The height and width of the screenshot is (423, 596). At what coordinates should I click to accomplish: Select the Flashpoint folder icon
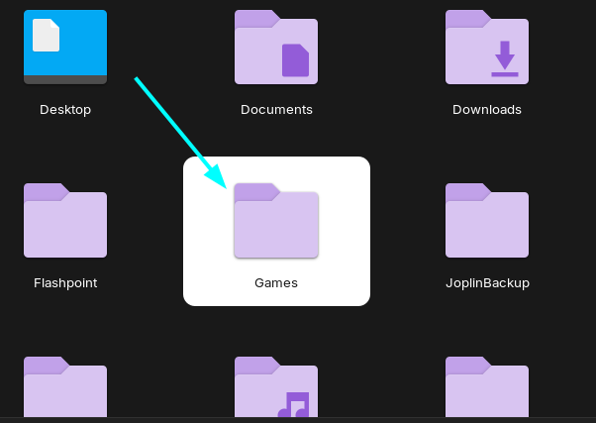tap(65, 220)
